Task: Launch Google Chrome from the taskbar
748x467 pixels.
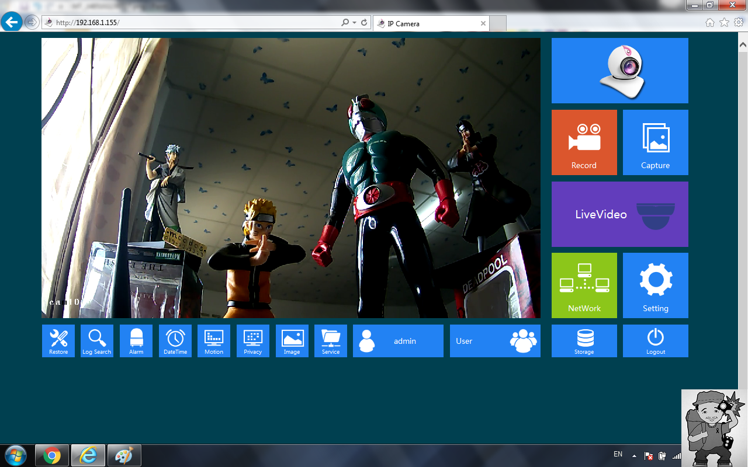Action: click(52, 455)
